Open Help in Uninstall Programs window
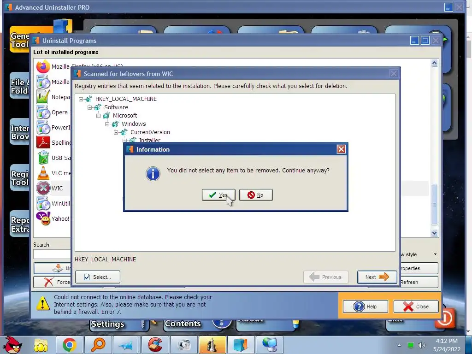 pos(366,307)
